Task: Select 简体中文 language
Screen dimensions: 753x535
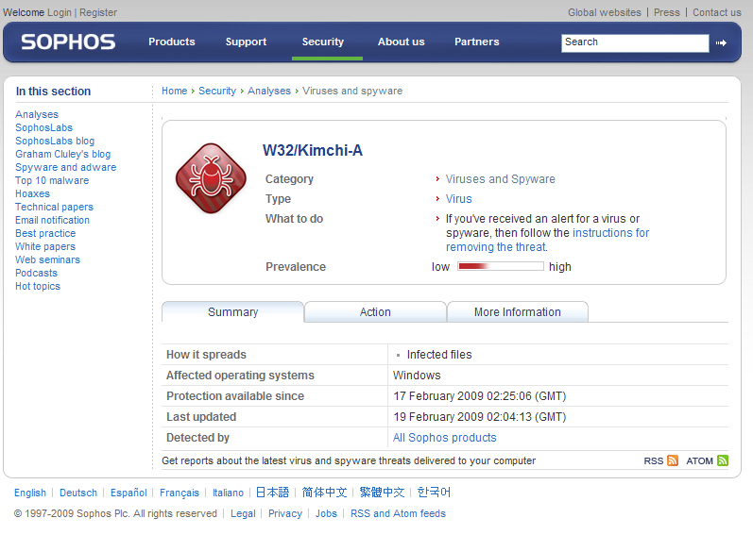Action: (x=324, y=493)
